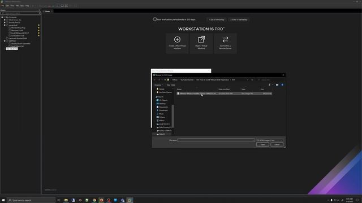Open the Organize dropdown menu
362x203 pixels.
[x=158, y=85]
